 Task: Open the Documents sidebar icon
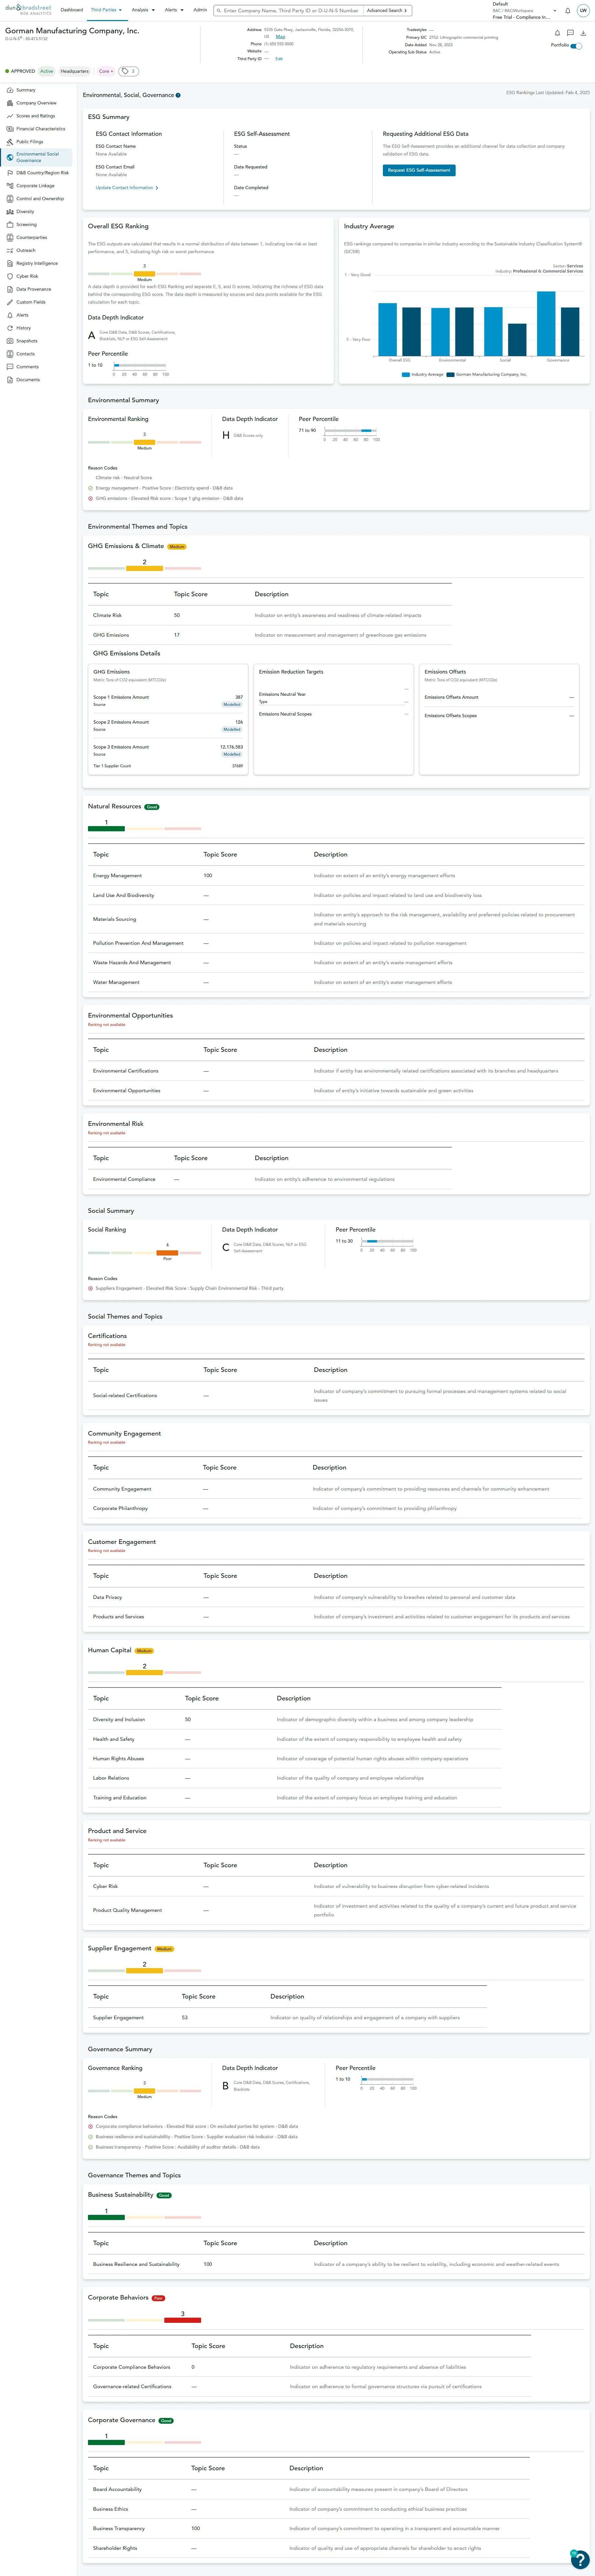(10, 380)
